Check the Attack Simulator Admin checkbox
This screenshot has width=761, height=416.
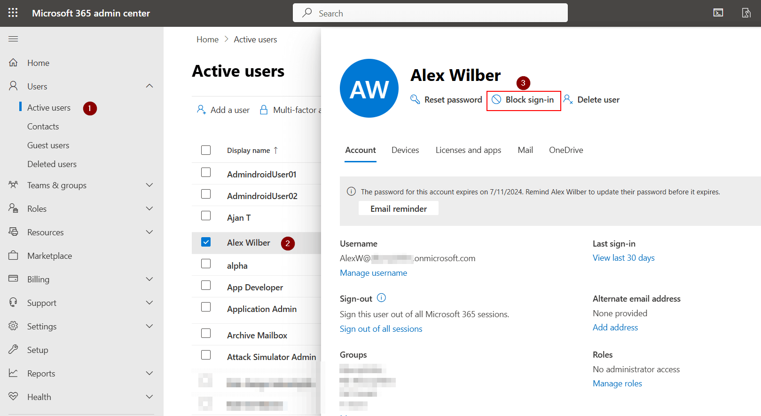pyautogui.click(x=206, y=355)
